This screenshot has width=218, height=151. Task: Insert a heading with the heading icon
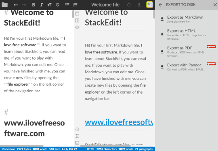pyautogui.click(x=49, y=5)
